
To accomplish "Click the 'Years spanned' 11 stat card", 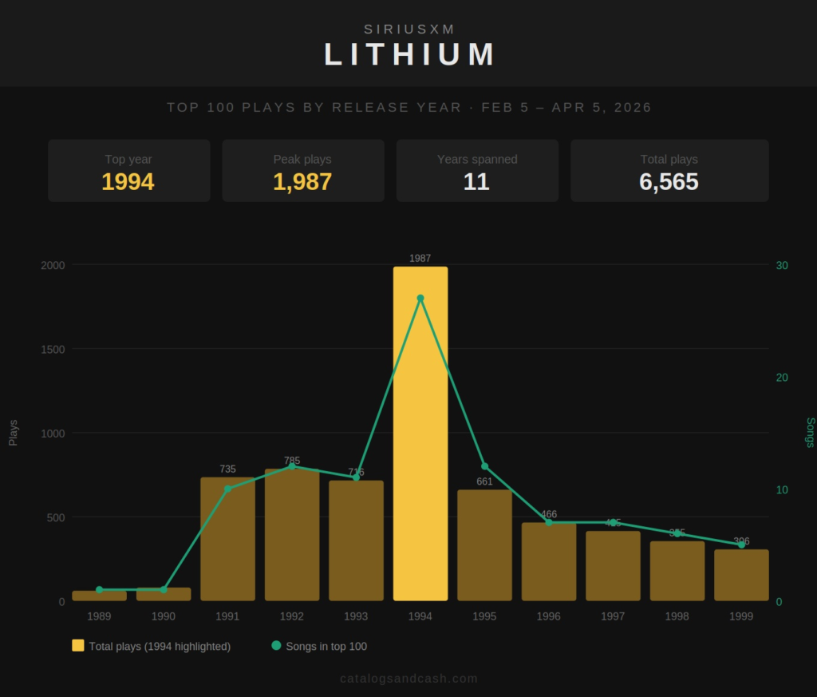I will pos(477,171).
